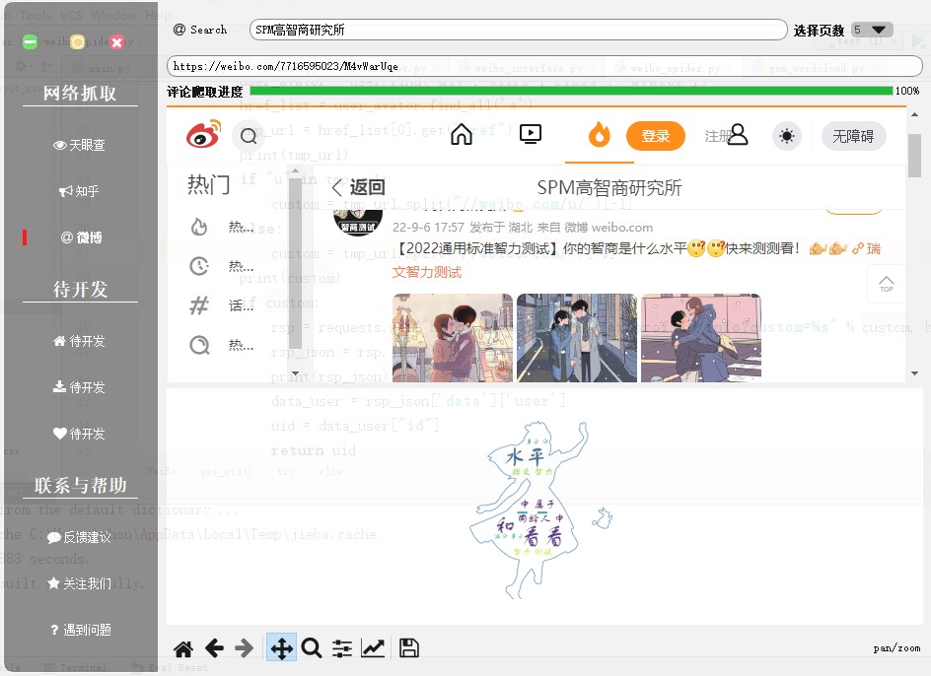Click the back arrow in plot toolbar
The width and height of the screenshot is (931, 676).
click(214, 648)
